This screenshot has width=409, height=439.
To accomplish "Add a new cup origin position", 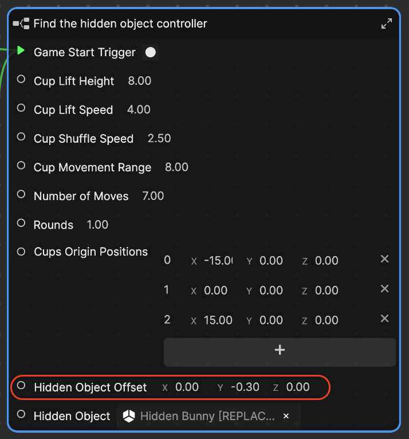I will pyautogui.click(x=280, y=350).
